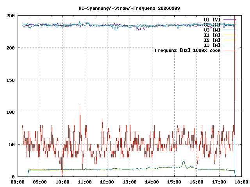The height and width of the screenshot is (187, 250).
Task: Select the 10:00 x-axis time label
Action: (62, 182)
